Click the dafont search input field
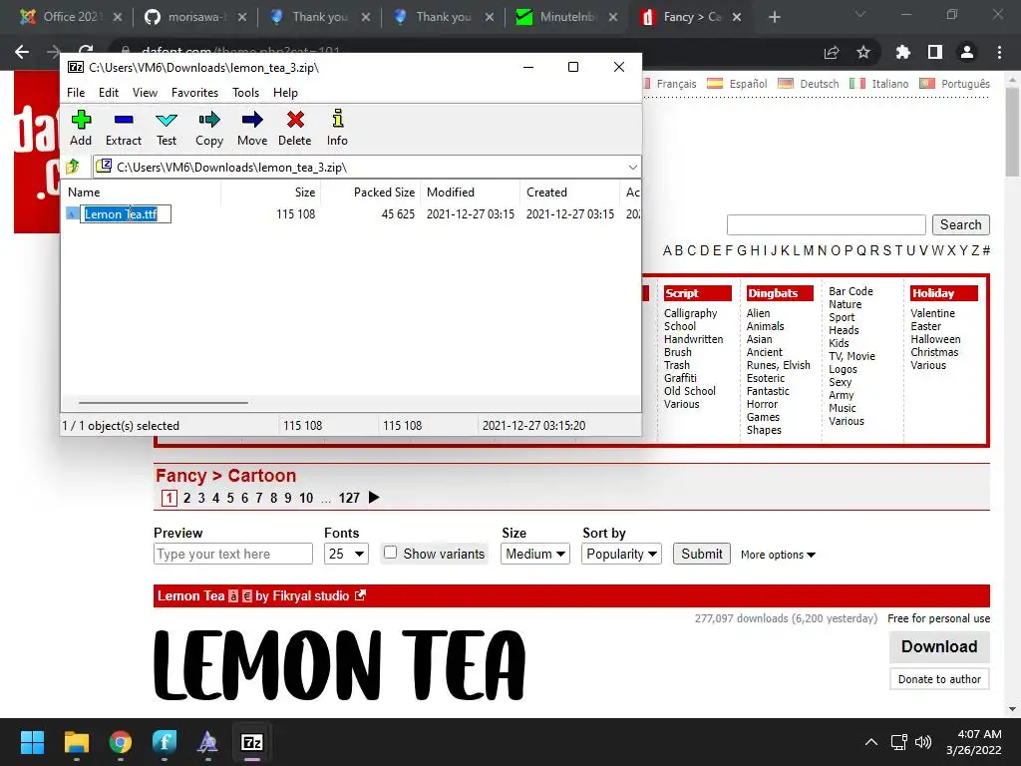The image size is (1021, 766). (x=826, y=224)
